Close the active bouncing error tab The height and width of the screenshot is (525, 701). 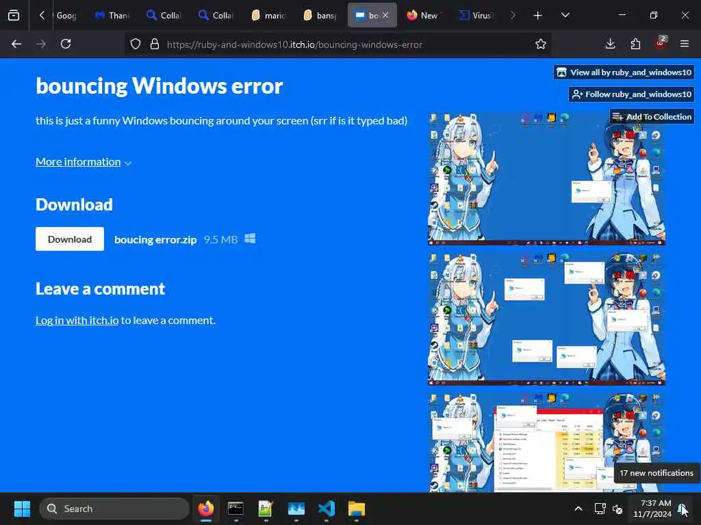point(385,15)
